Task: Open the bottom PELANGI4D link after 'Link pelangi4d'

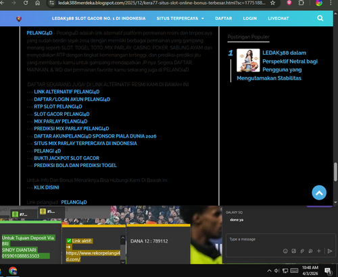Action: coord(74,202)
